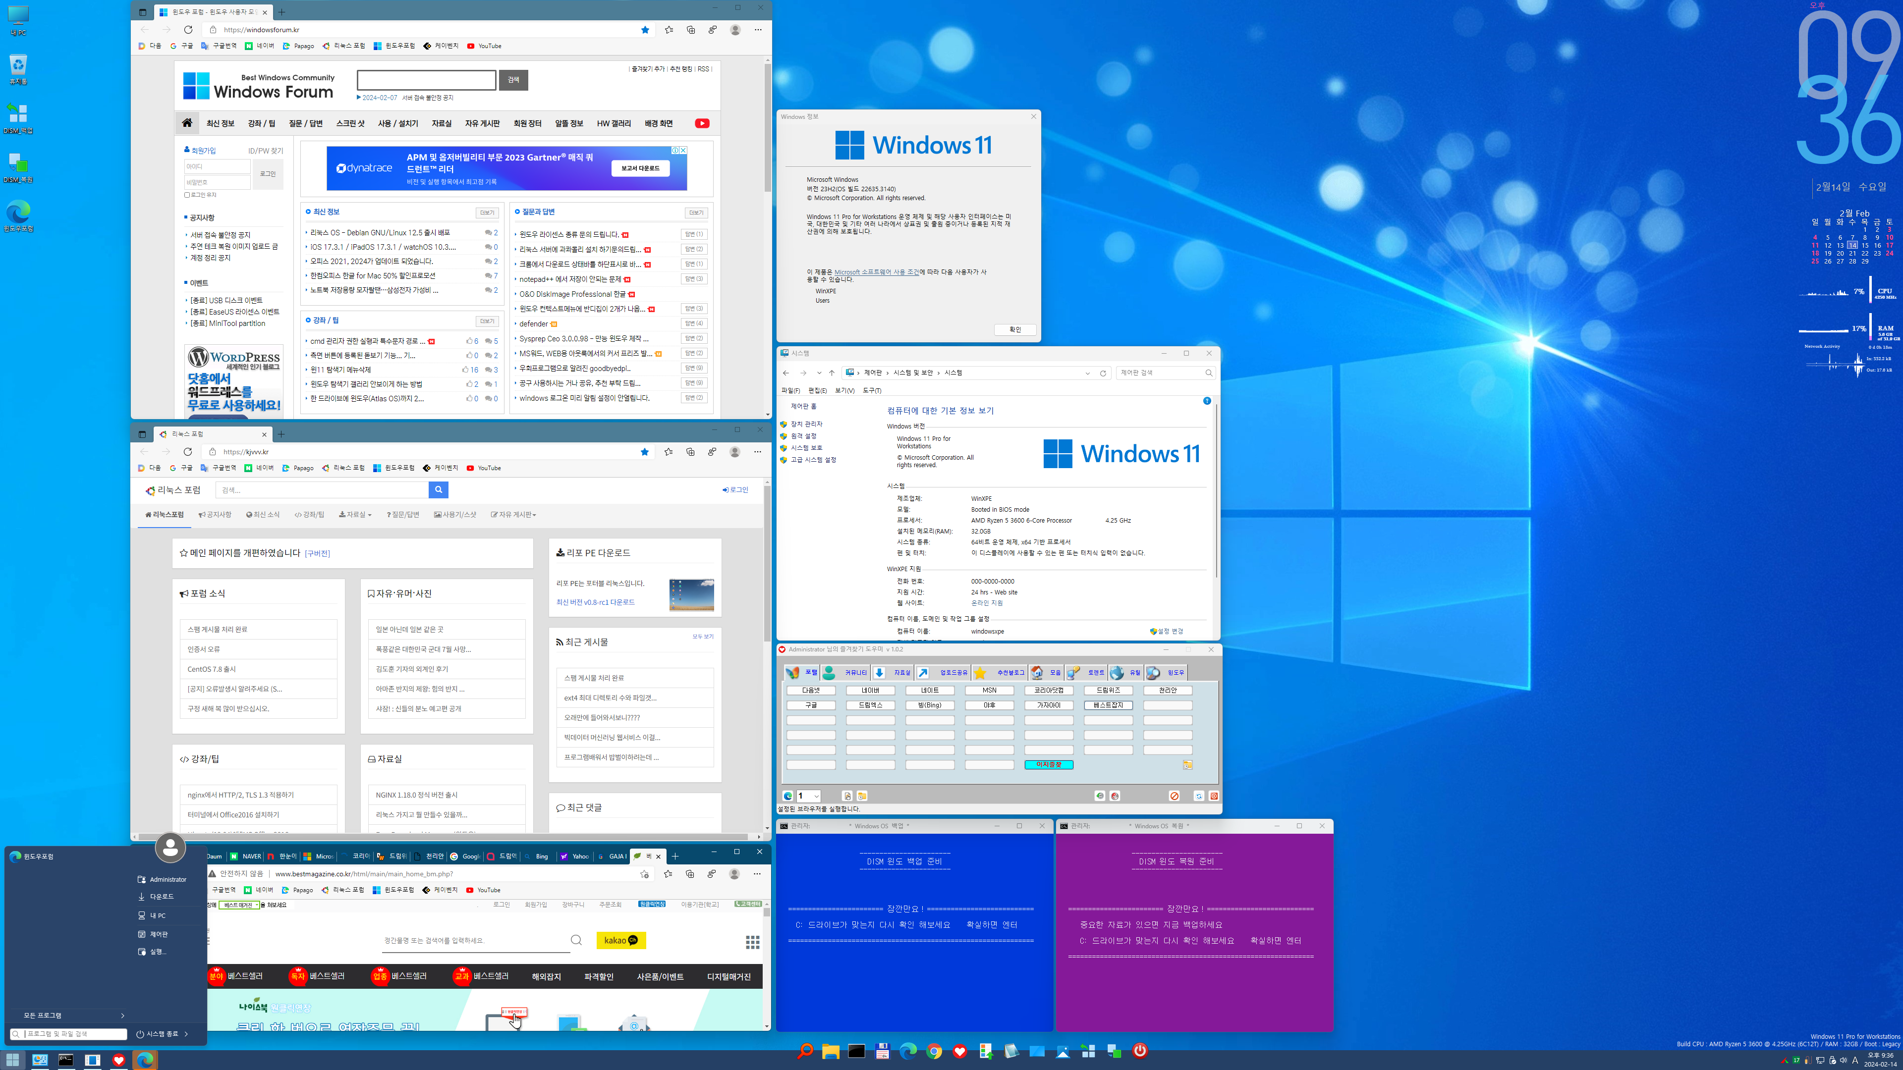This screenshot has width=1903, height=1070.
Task: Open the 도구(T) menu in System window
Action: [x=872, y=391]
